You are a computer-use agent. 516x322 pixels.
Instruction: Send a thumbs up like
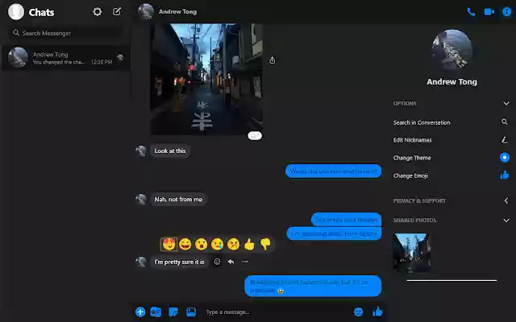pos(377,312)
